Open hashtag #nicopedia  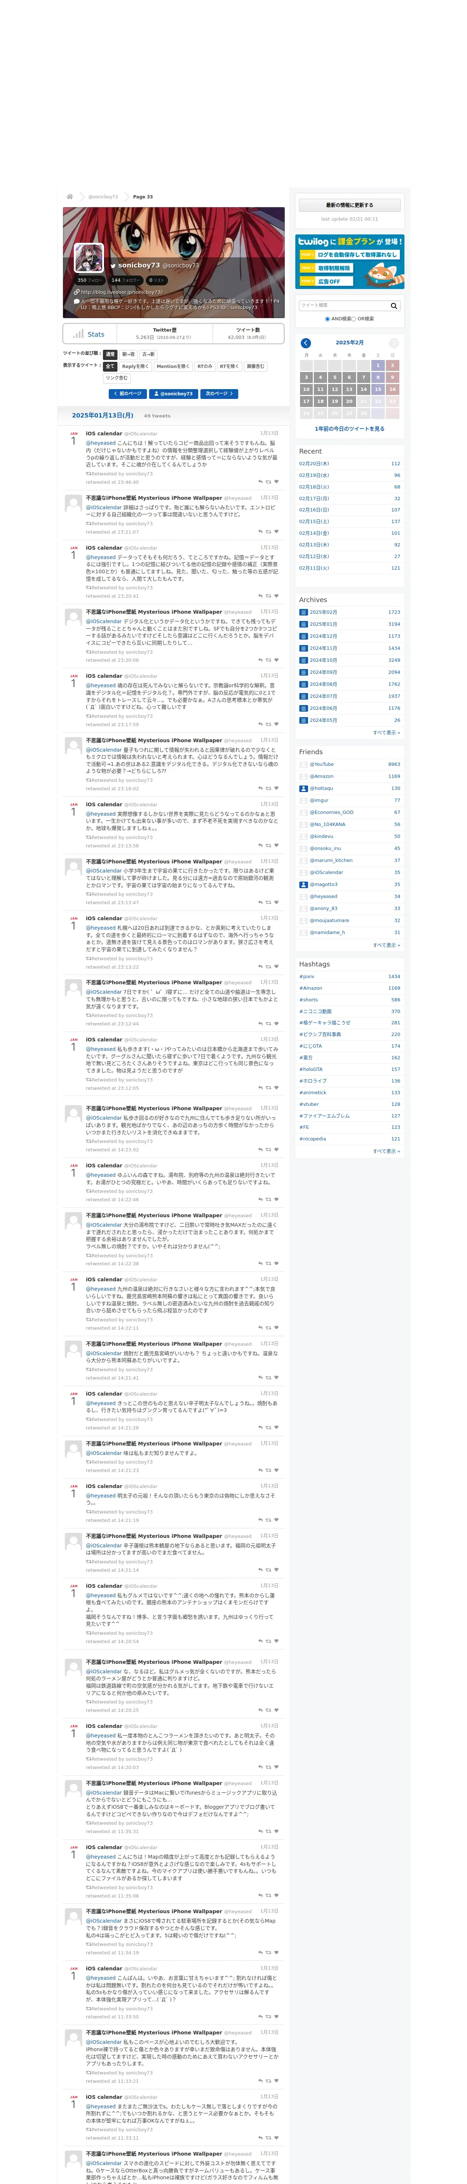coord(313,1139)
